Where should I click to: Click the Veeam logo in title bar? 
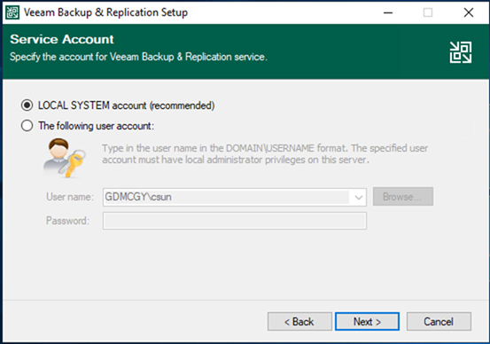pos(12,12)
